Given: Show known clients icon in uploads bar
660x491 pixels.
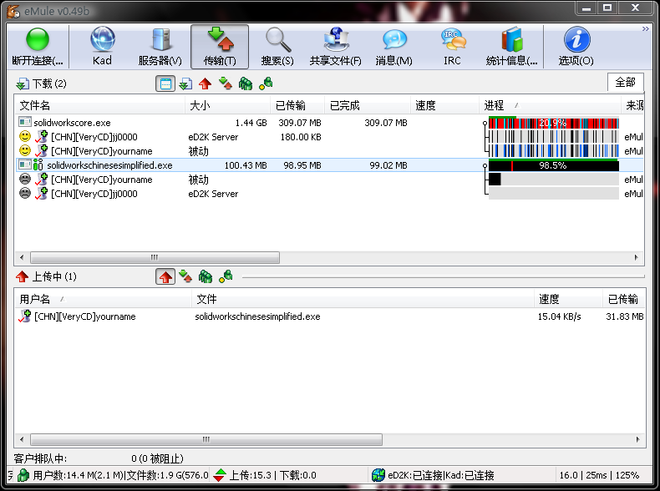Looking at the screenshot, I should point(226,276).
